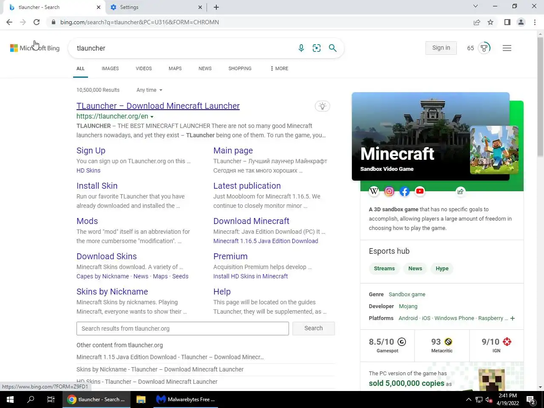Open Minecraft's Facebook icon link
Viewport: 544px width, 408px height.
405,191
